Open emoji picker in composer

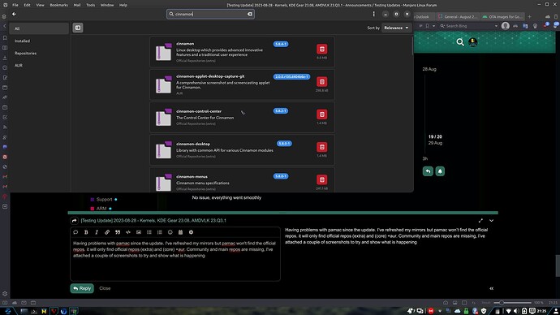pos(170,232)
